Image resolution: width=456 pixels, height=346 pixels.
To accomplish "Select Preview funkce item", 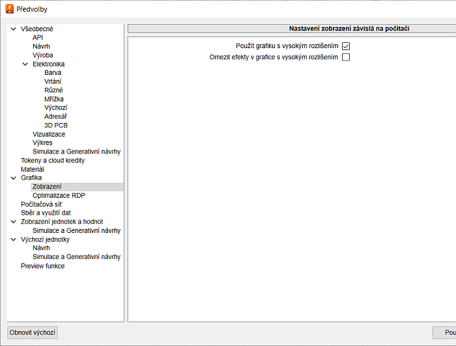I will 42,266.
